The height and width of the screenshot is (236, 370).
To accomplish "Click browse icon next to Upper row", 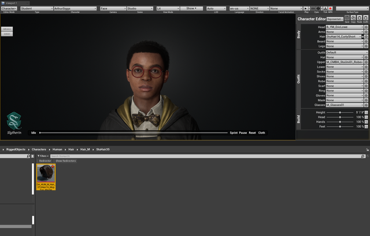I will (366, 62).
